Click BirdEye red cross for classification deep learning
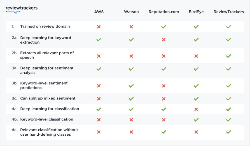The width and height of the screenshot is (250, 146). pyautogui.click(x=196, y=109)
